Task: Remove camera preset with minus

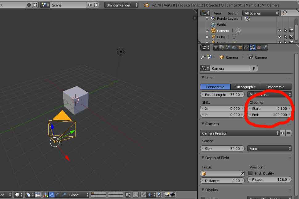Action: pos(289,133)
